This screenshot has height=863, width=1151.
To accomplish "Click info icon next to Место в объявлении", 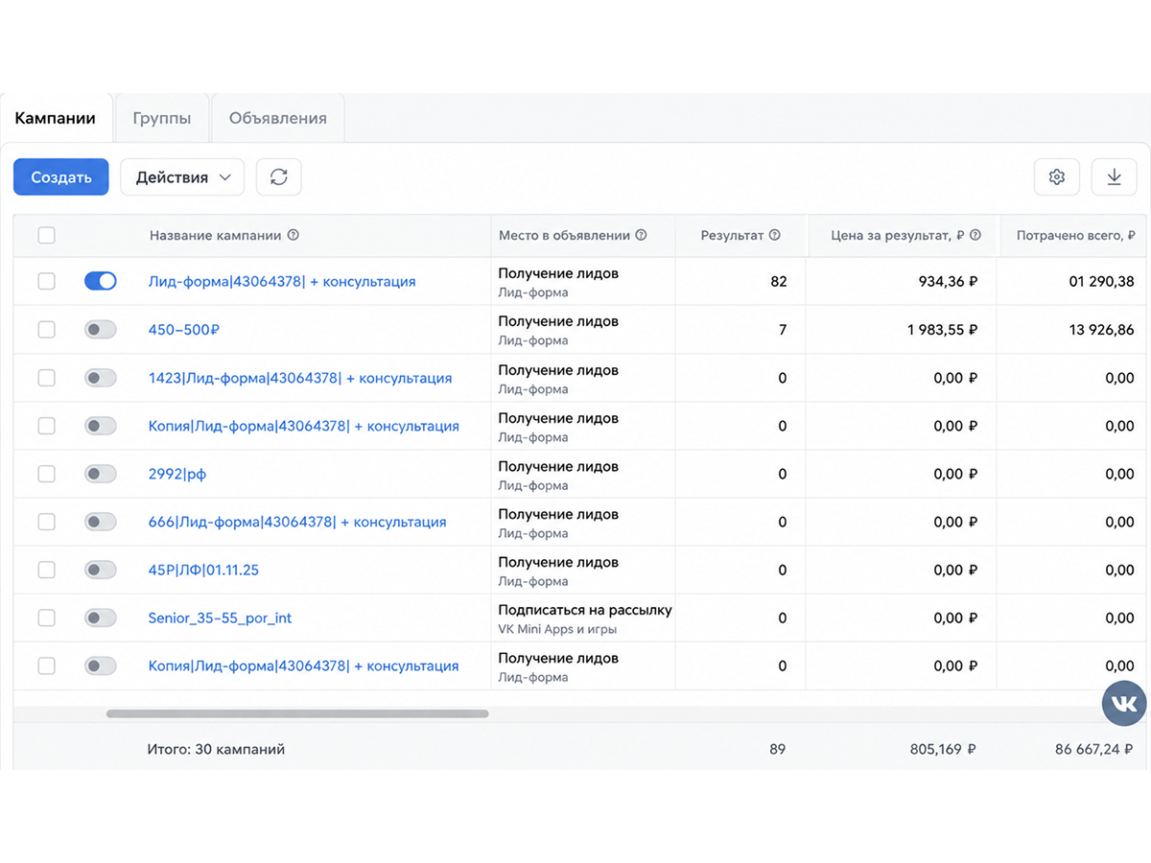I will pyautogui.click(x=641, y=235).
